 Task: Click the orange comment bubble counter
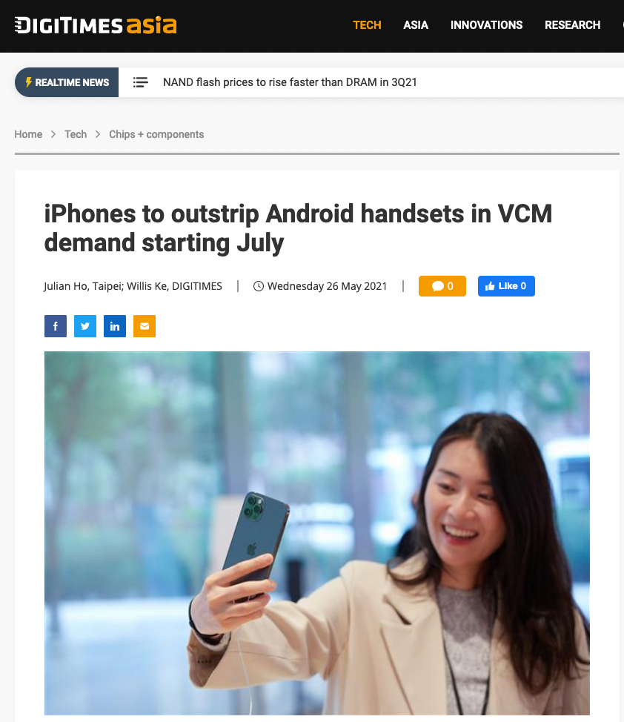(442, 286)
